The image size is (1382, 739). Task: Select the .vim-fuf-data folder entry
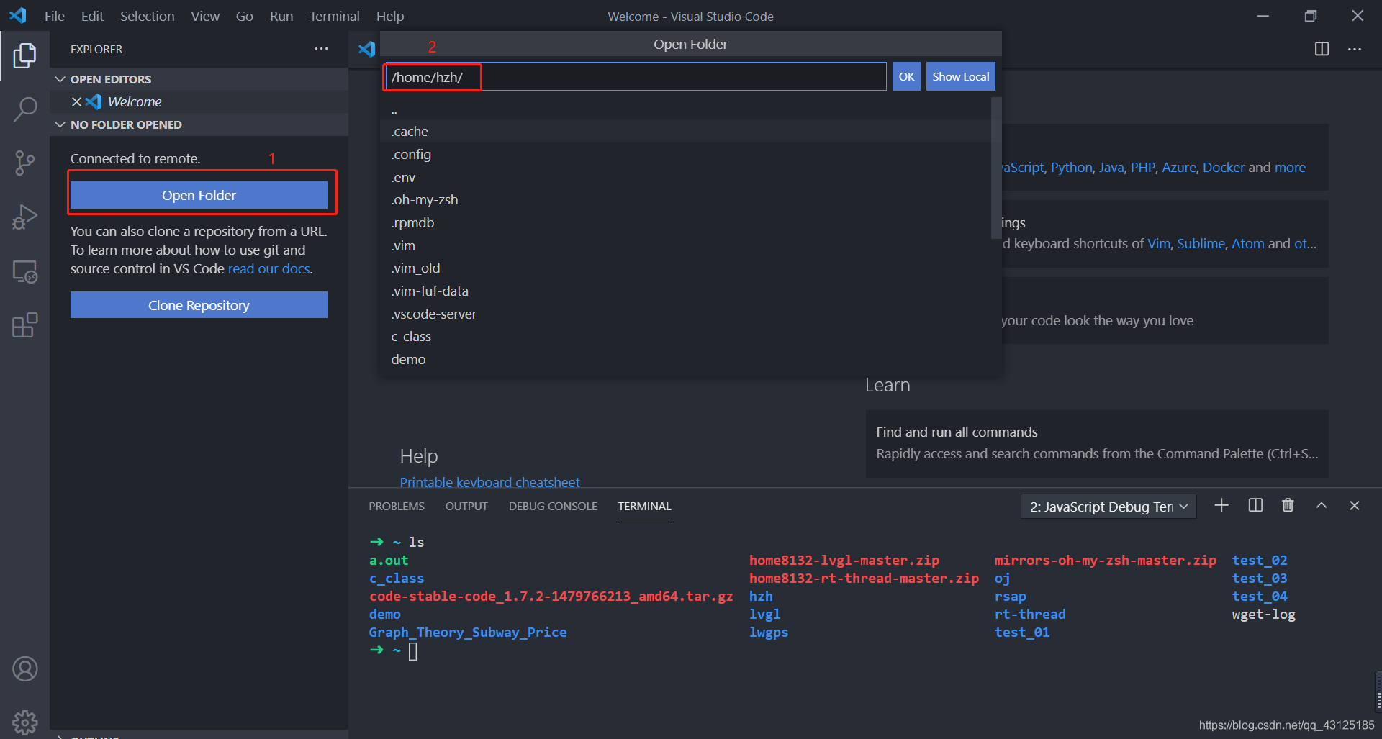(685, 291)
